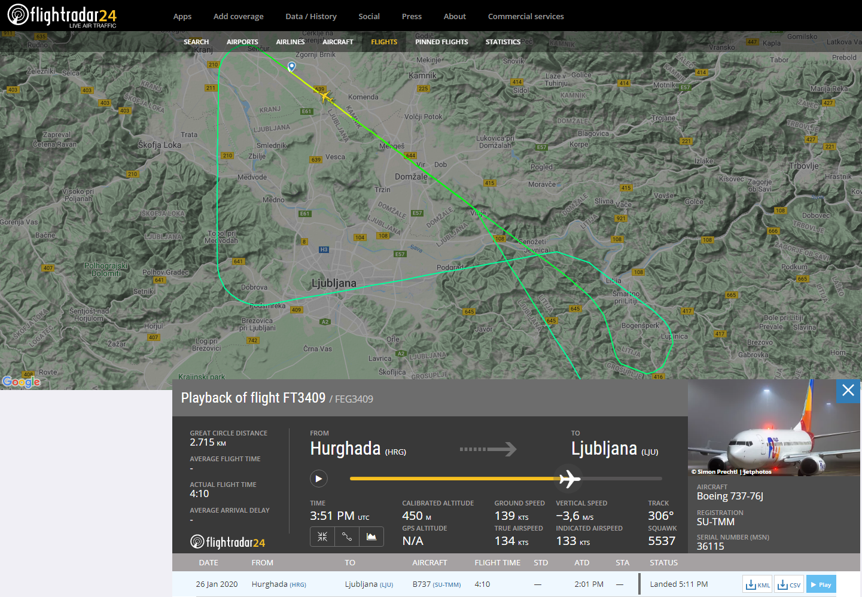
Task: Jump to the unplayed gray end of progress bar
Action: click(621, 479)
